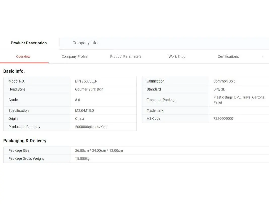269x204 pixels.
Task: Go to the Company Profile sub-tab
Action: (x=75, y=57)
